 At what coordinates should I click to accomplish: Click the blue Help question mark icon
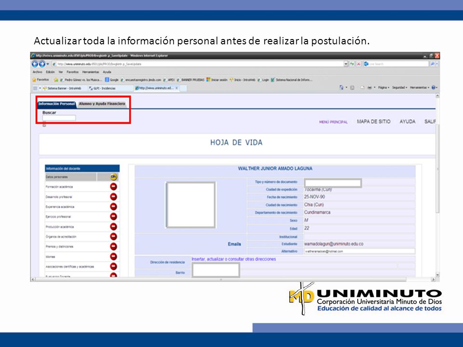(x=434, y=88)
